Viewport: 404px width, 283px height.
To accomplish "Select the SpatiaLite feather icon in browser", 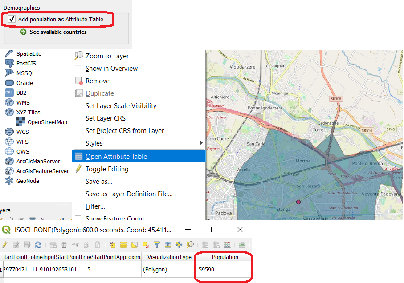I will pos(9,54).
